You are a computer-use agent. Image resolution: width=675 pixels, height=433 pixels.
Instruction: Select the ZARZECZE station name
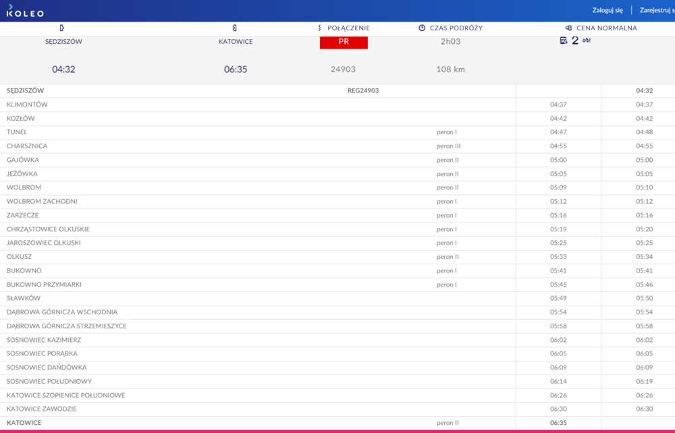[22, 215]
